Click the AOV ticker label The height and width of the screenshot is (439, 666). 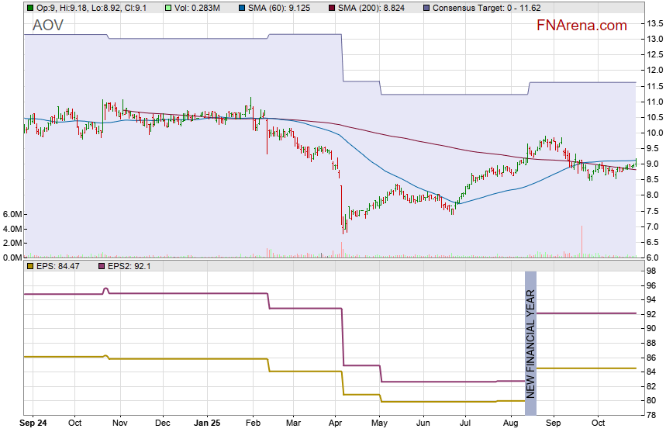(x=48, y=26)
